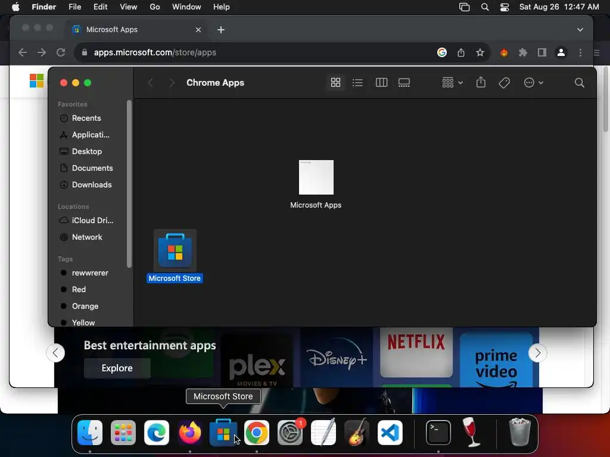The image size is (610, 457).
Task: Click the Chrome address bar URL
Action: click(x=155, y=52)
